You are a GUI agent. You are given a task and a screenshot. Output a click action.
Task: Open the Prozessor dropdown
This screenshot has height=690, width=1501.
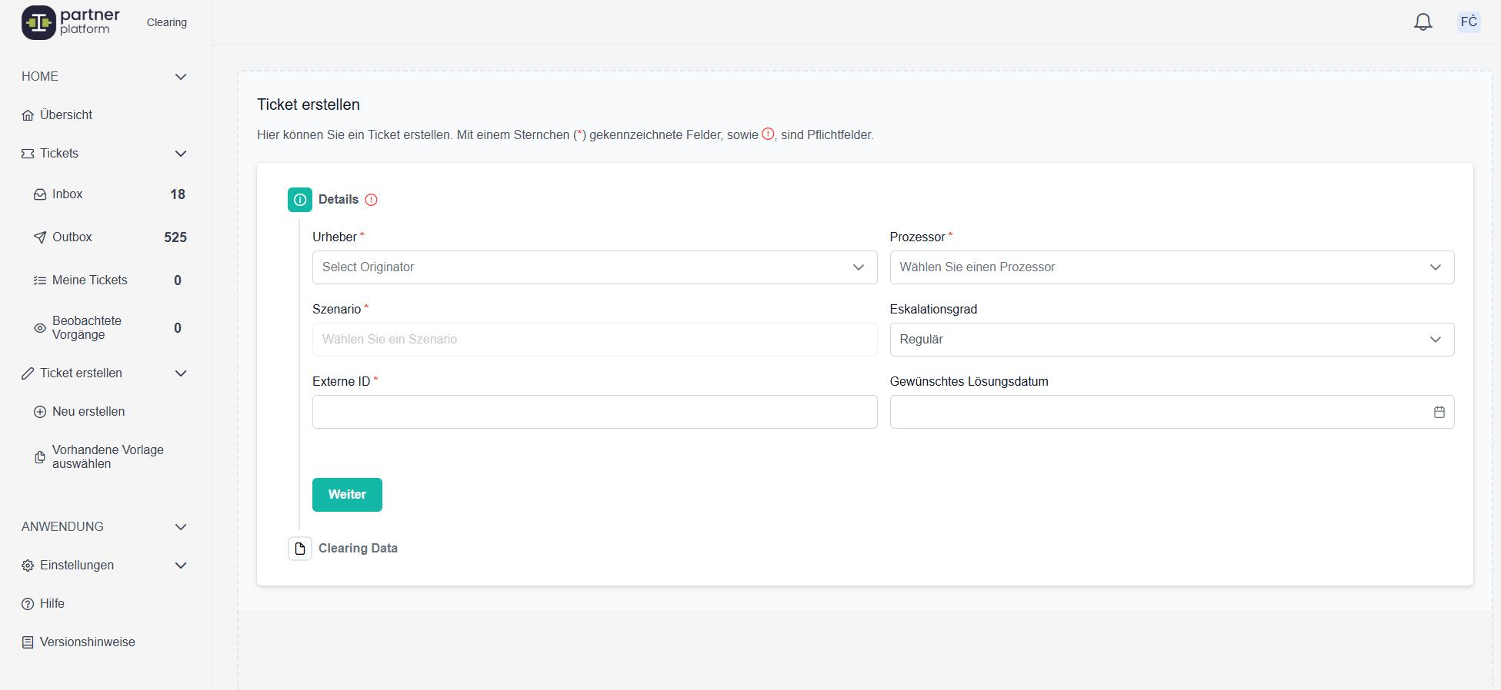[1171, 267]
